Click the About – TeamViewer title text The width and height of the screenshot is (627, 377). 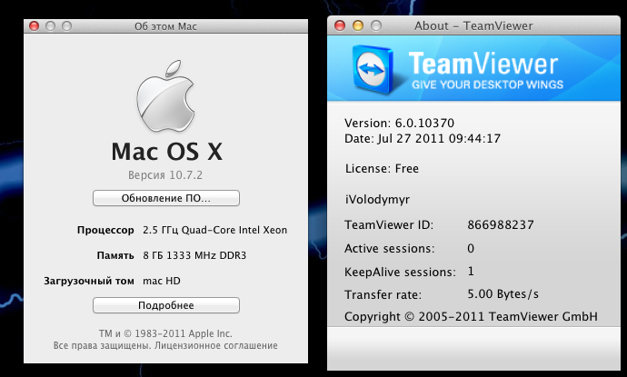(473, 25)
